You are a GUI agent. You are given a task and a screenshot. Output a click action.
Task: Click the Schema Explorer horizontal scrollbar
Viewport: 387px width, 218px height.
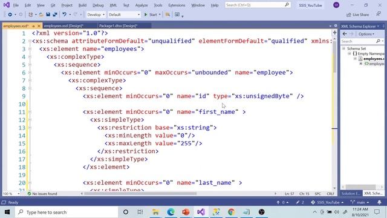coord(362,187)
